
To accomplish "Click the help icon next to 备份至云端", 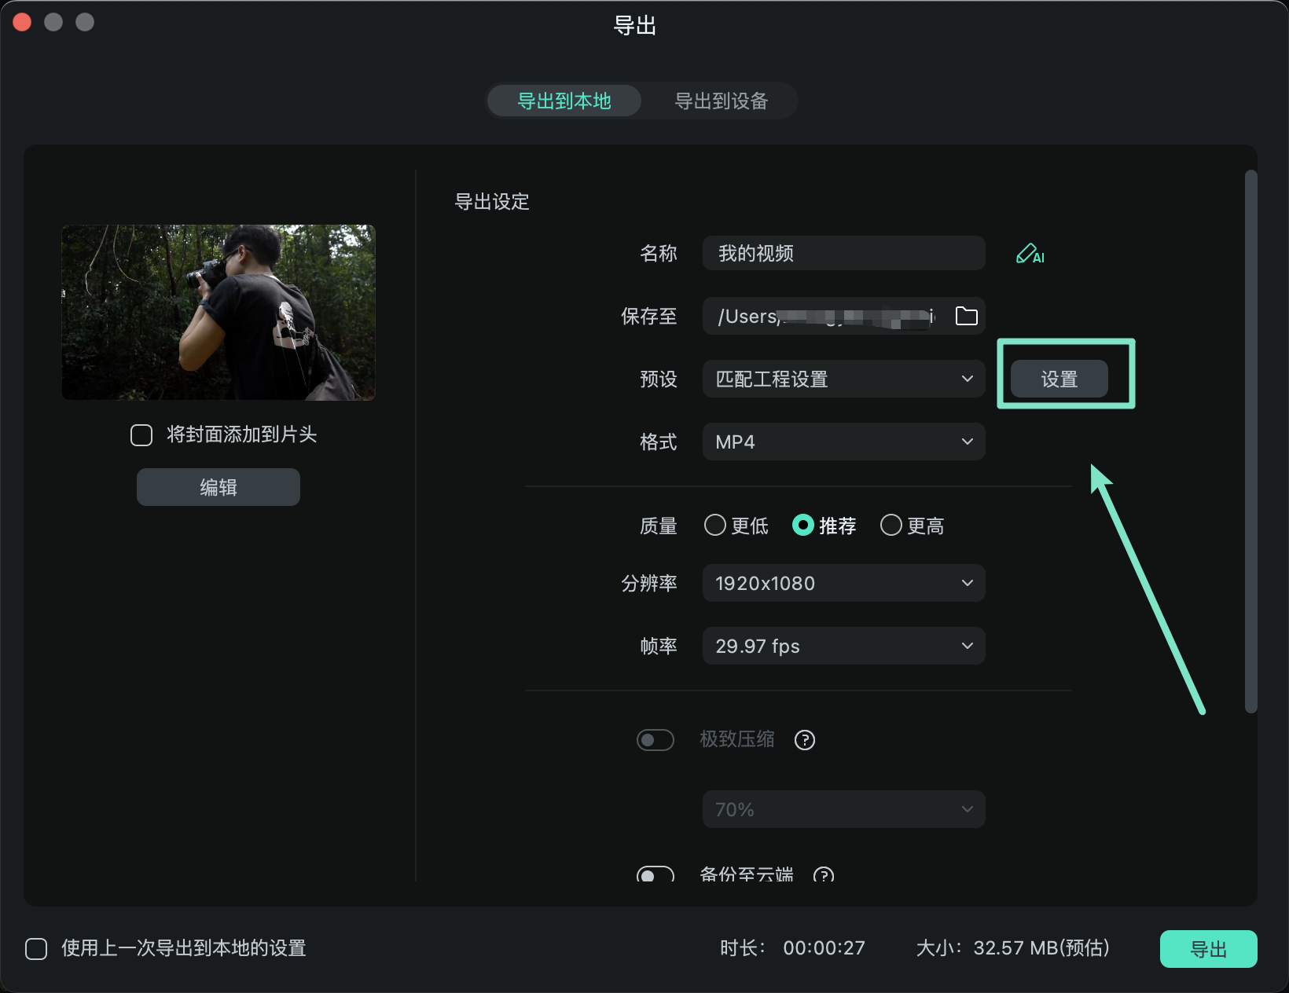I will [823, 875].
